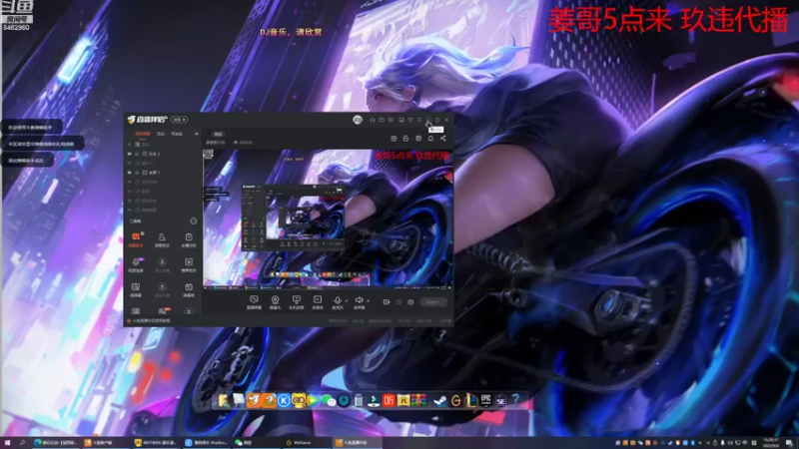The image size is (799, 449).
Task: Expand the microphone options arrow
Action: click(347, 301)
